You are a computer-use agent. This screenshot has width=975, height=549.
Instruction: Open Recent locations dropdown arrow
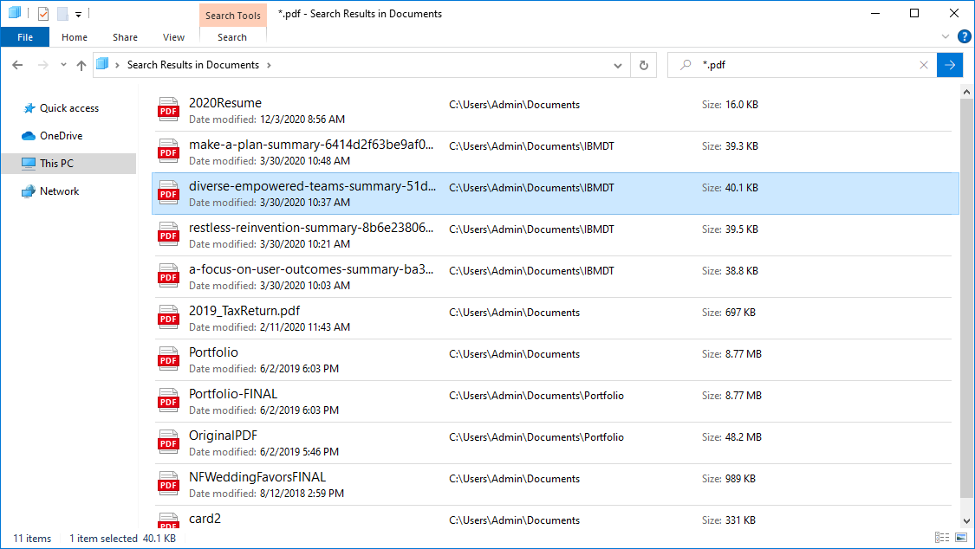click(63, 65)
